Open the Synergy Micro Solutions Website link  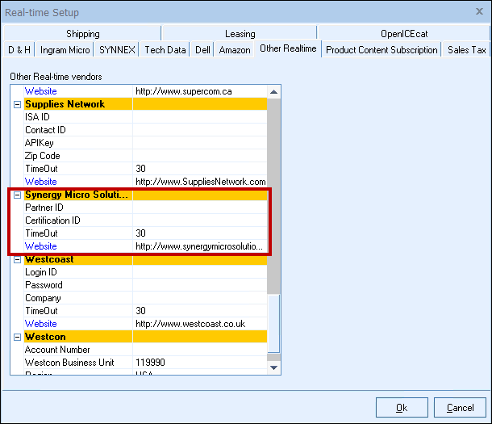click(x=41, y=246)
